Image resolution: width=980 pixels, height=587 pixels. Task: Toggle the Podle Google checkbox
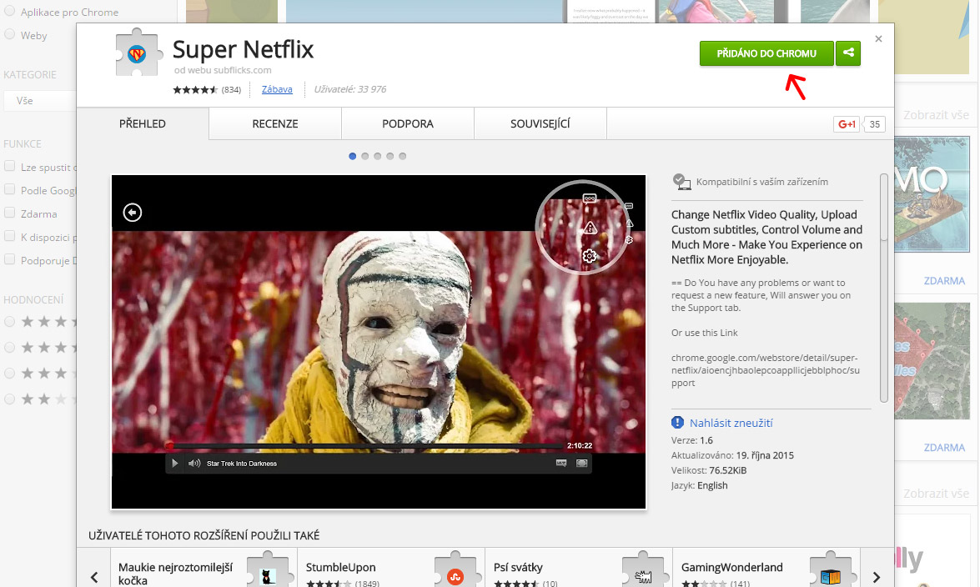(x=9, y=189)
